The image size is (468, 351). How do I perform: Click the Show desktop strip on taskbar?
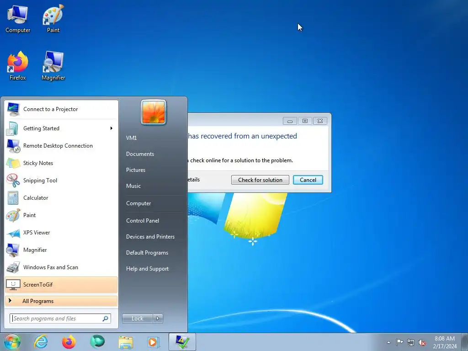click(x=465, y=342)
